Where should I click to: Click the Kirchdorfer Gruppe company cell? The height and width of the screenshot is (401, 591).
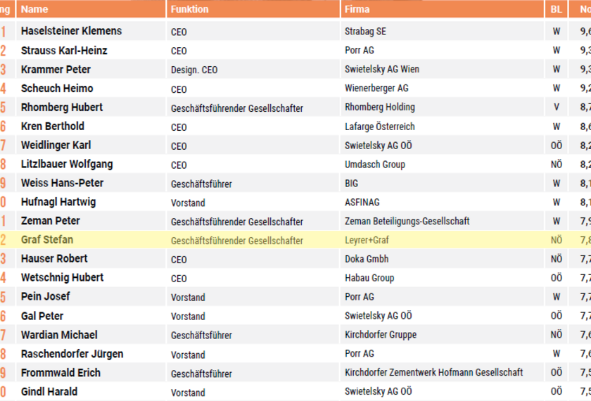tap(442, 335)
